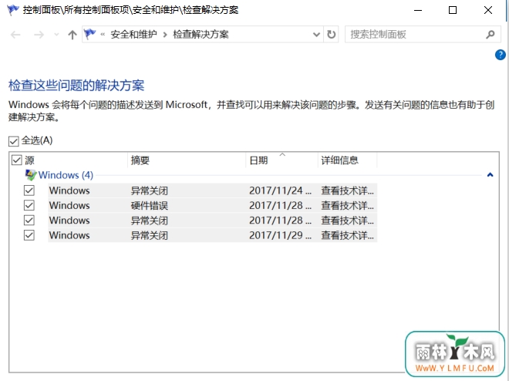Click 安全和维护 in the breadcrumb
The height and width of the screenshot is (381, 509).
[133, 35]
